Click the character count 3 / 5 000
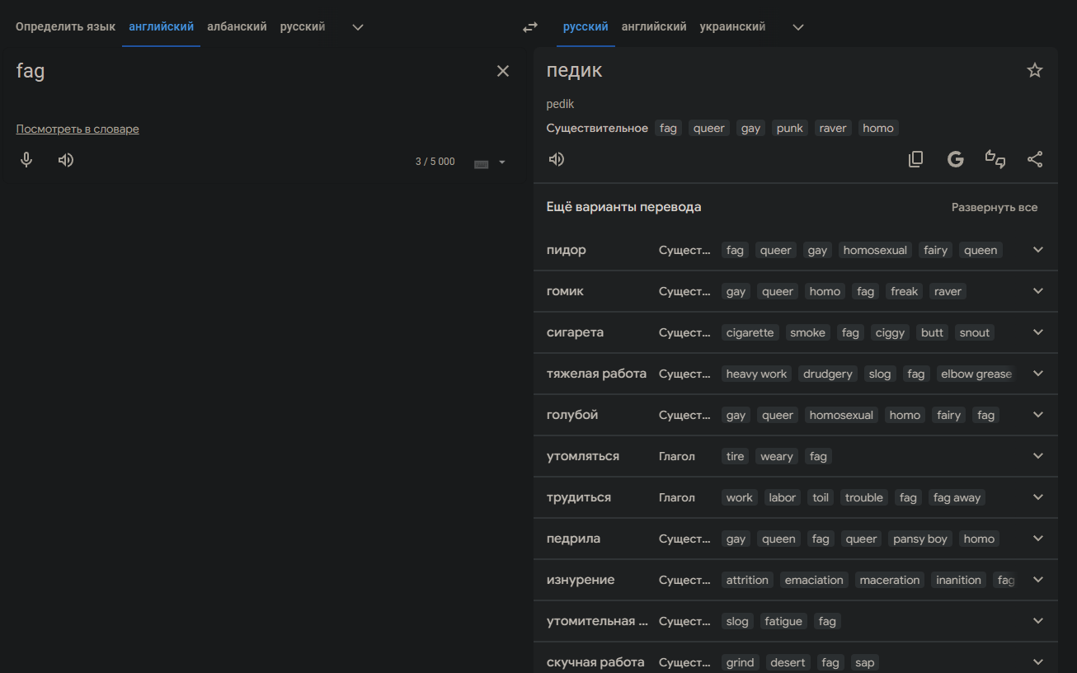1077x673 pixels. pos(435,162)
